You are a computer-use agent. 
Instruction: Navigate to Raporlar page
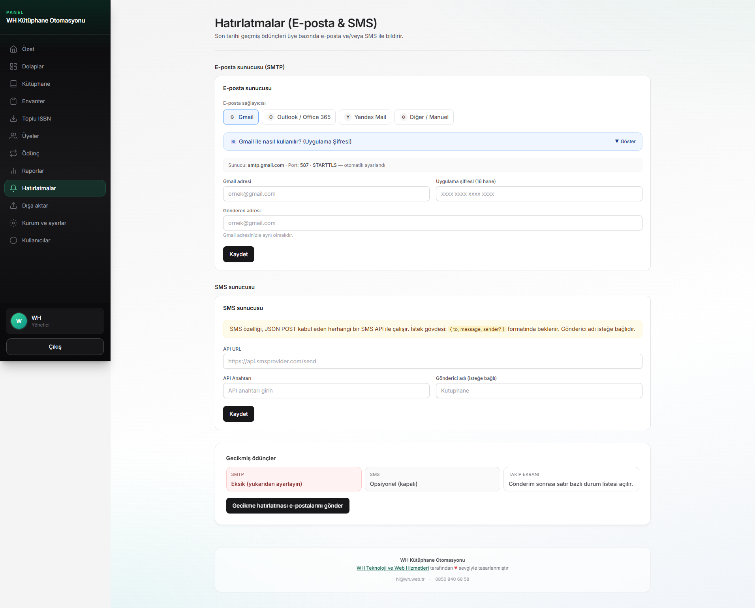(55, 171)
